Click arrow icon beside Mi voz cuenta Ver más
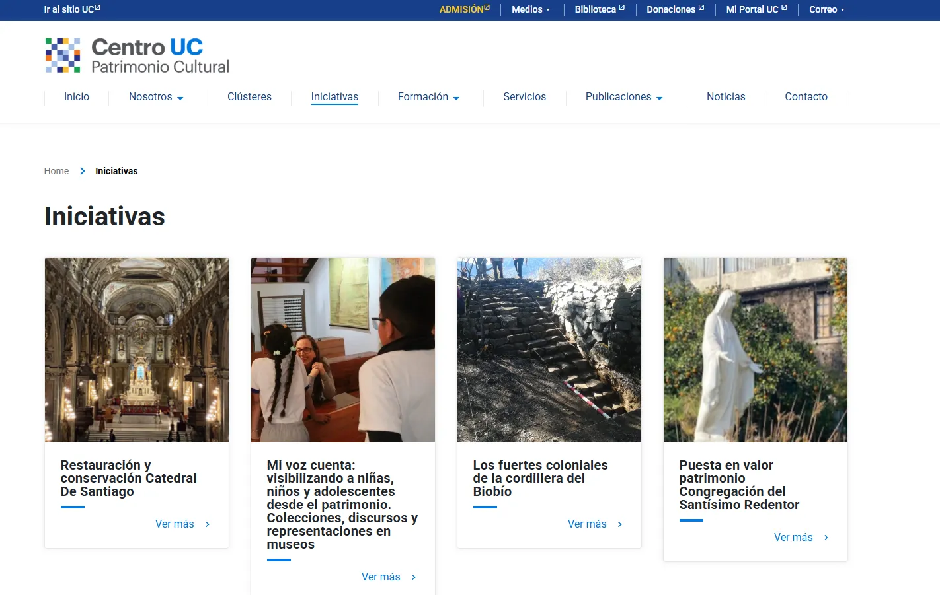The image size is (940, 595). pyautogui.click(x=414, y=577)
